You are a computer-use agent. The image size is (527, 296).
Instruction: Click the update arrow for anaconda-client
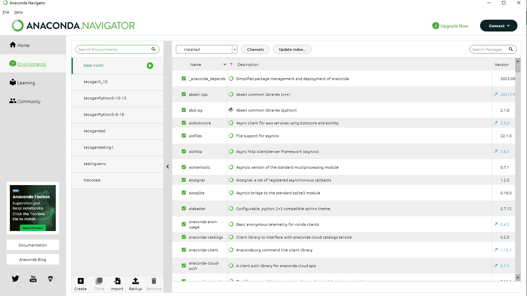496,250
